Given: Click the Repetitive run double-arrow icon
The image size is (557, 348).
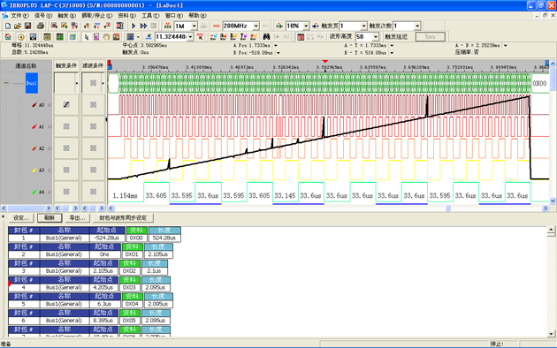Looking at the screenshot, I should pos(143,26).
